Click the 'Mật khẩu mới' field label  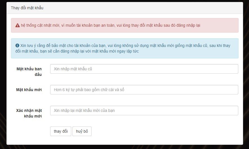pos(29,90)
